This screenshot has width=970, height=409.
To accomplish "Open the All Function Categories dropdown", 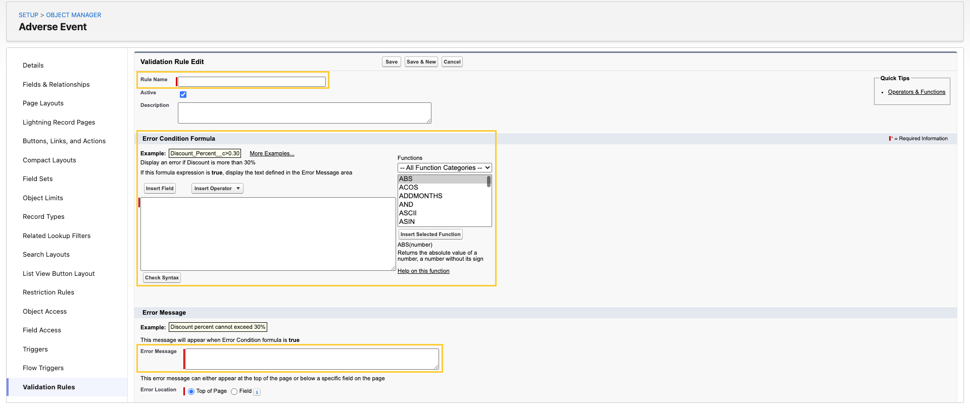I will pos(445,167).
